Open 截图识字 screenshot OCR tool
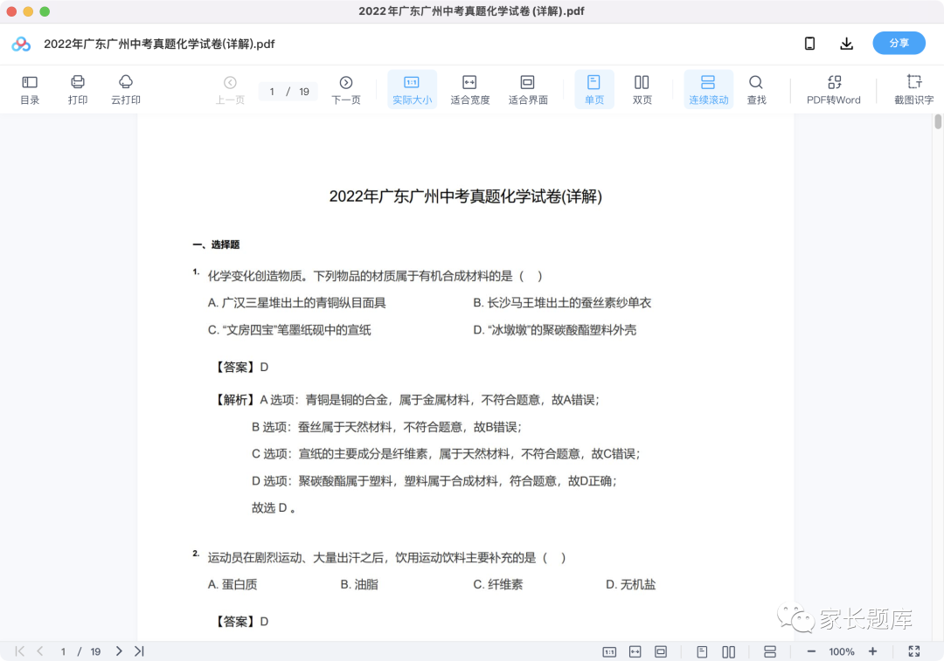 [x=914, y=90]
